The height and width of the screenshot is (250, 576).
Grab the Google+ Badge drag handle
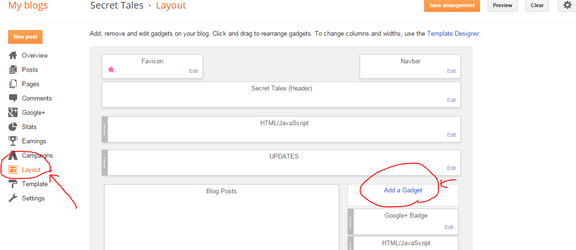pyautogui.click(x=351, y=221)
